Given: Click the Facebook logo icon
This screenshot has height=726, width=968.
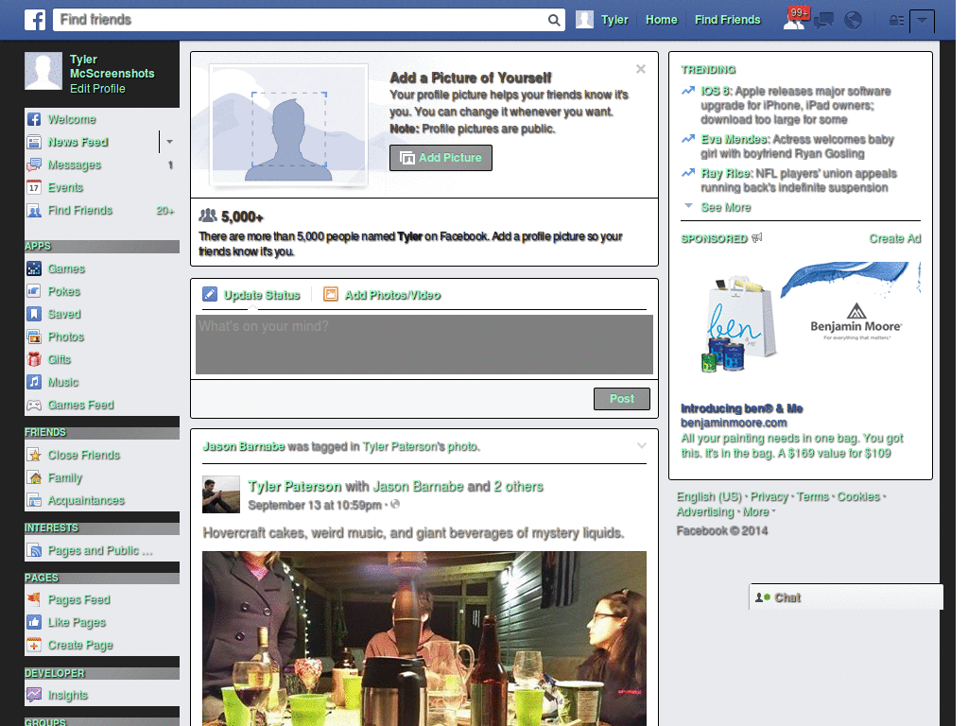Looking at the screenshot, I should coord(35,19).
